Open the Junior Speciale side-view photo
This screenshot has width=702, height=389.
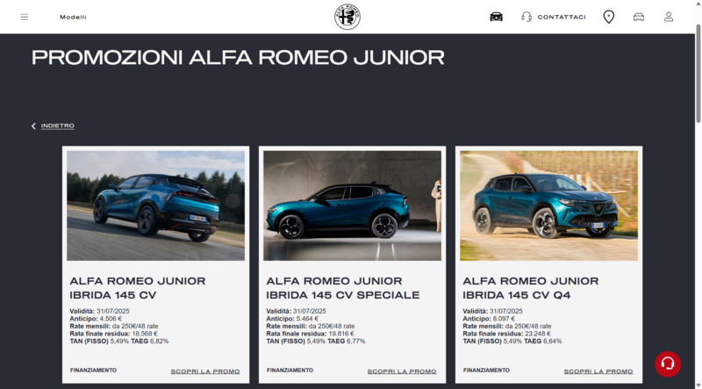point(353,205)
